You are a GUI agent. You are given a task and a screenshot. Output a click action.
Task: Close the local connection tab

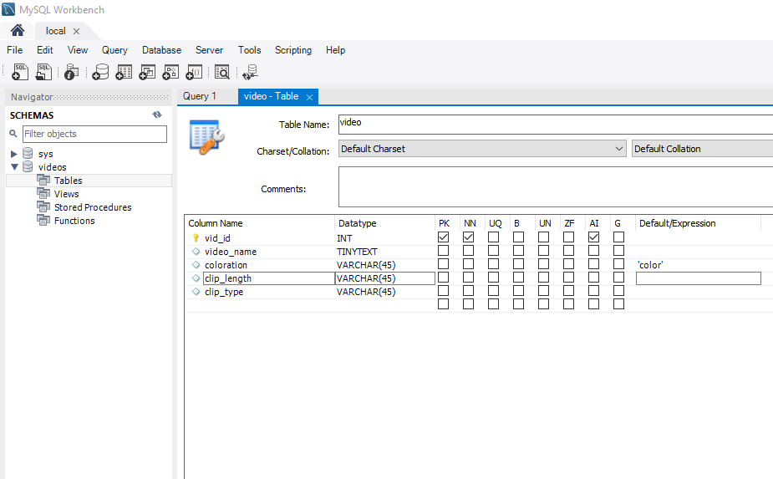pyautogui.click(x=76, y=31)
